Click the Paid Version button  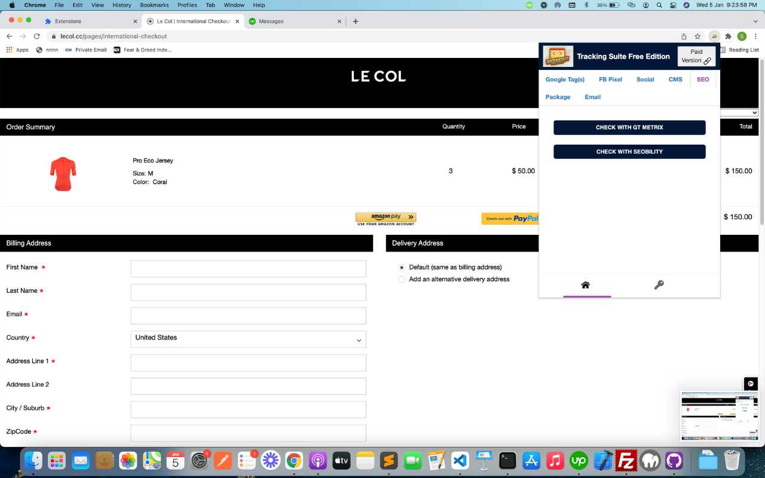click(696, 56)
